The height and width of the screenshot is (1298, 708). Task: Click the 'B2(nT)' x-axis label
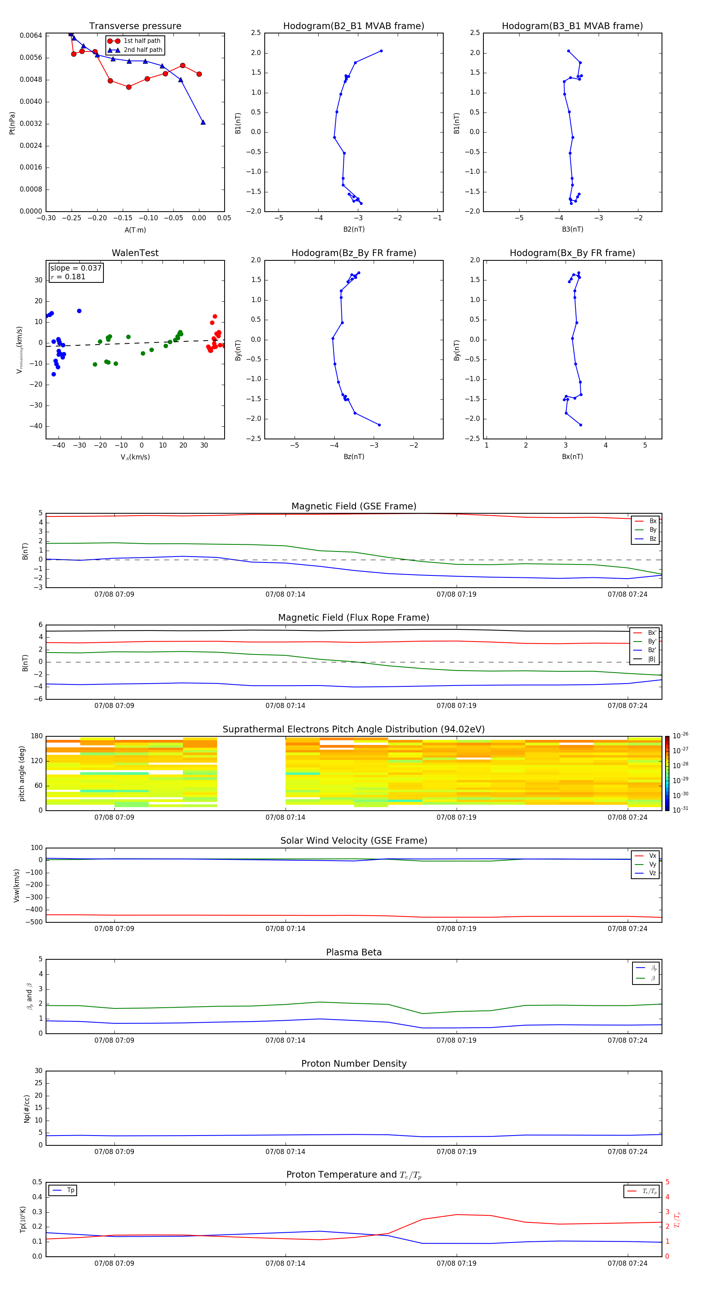coord(354,229)
